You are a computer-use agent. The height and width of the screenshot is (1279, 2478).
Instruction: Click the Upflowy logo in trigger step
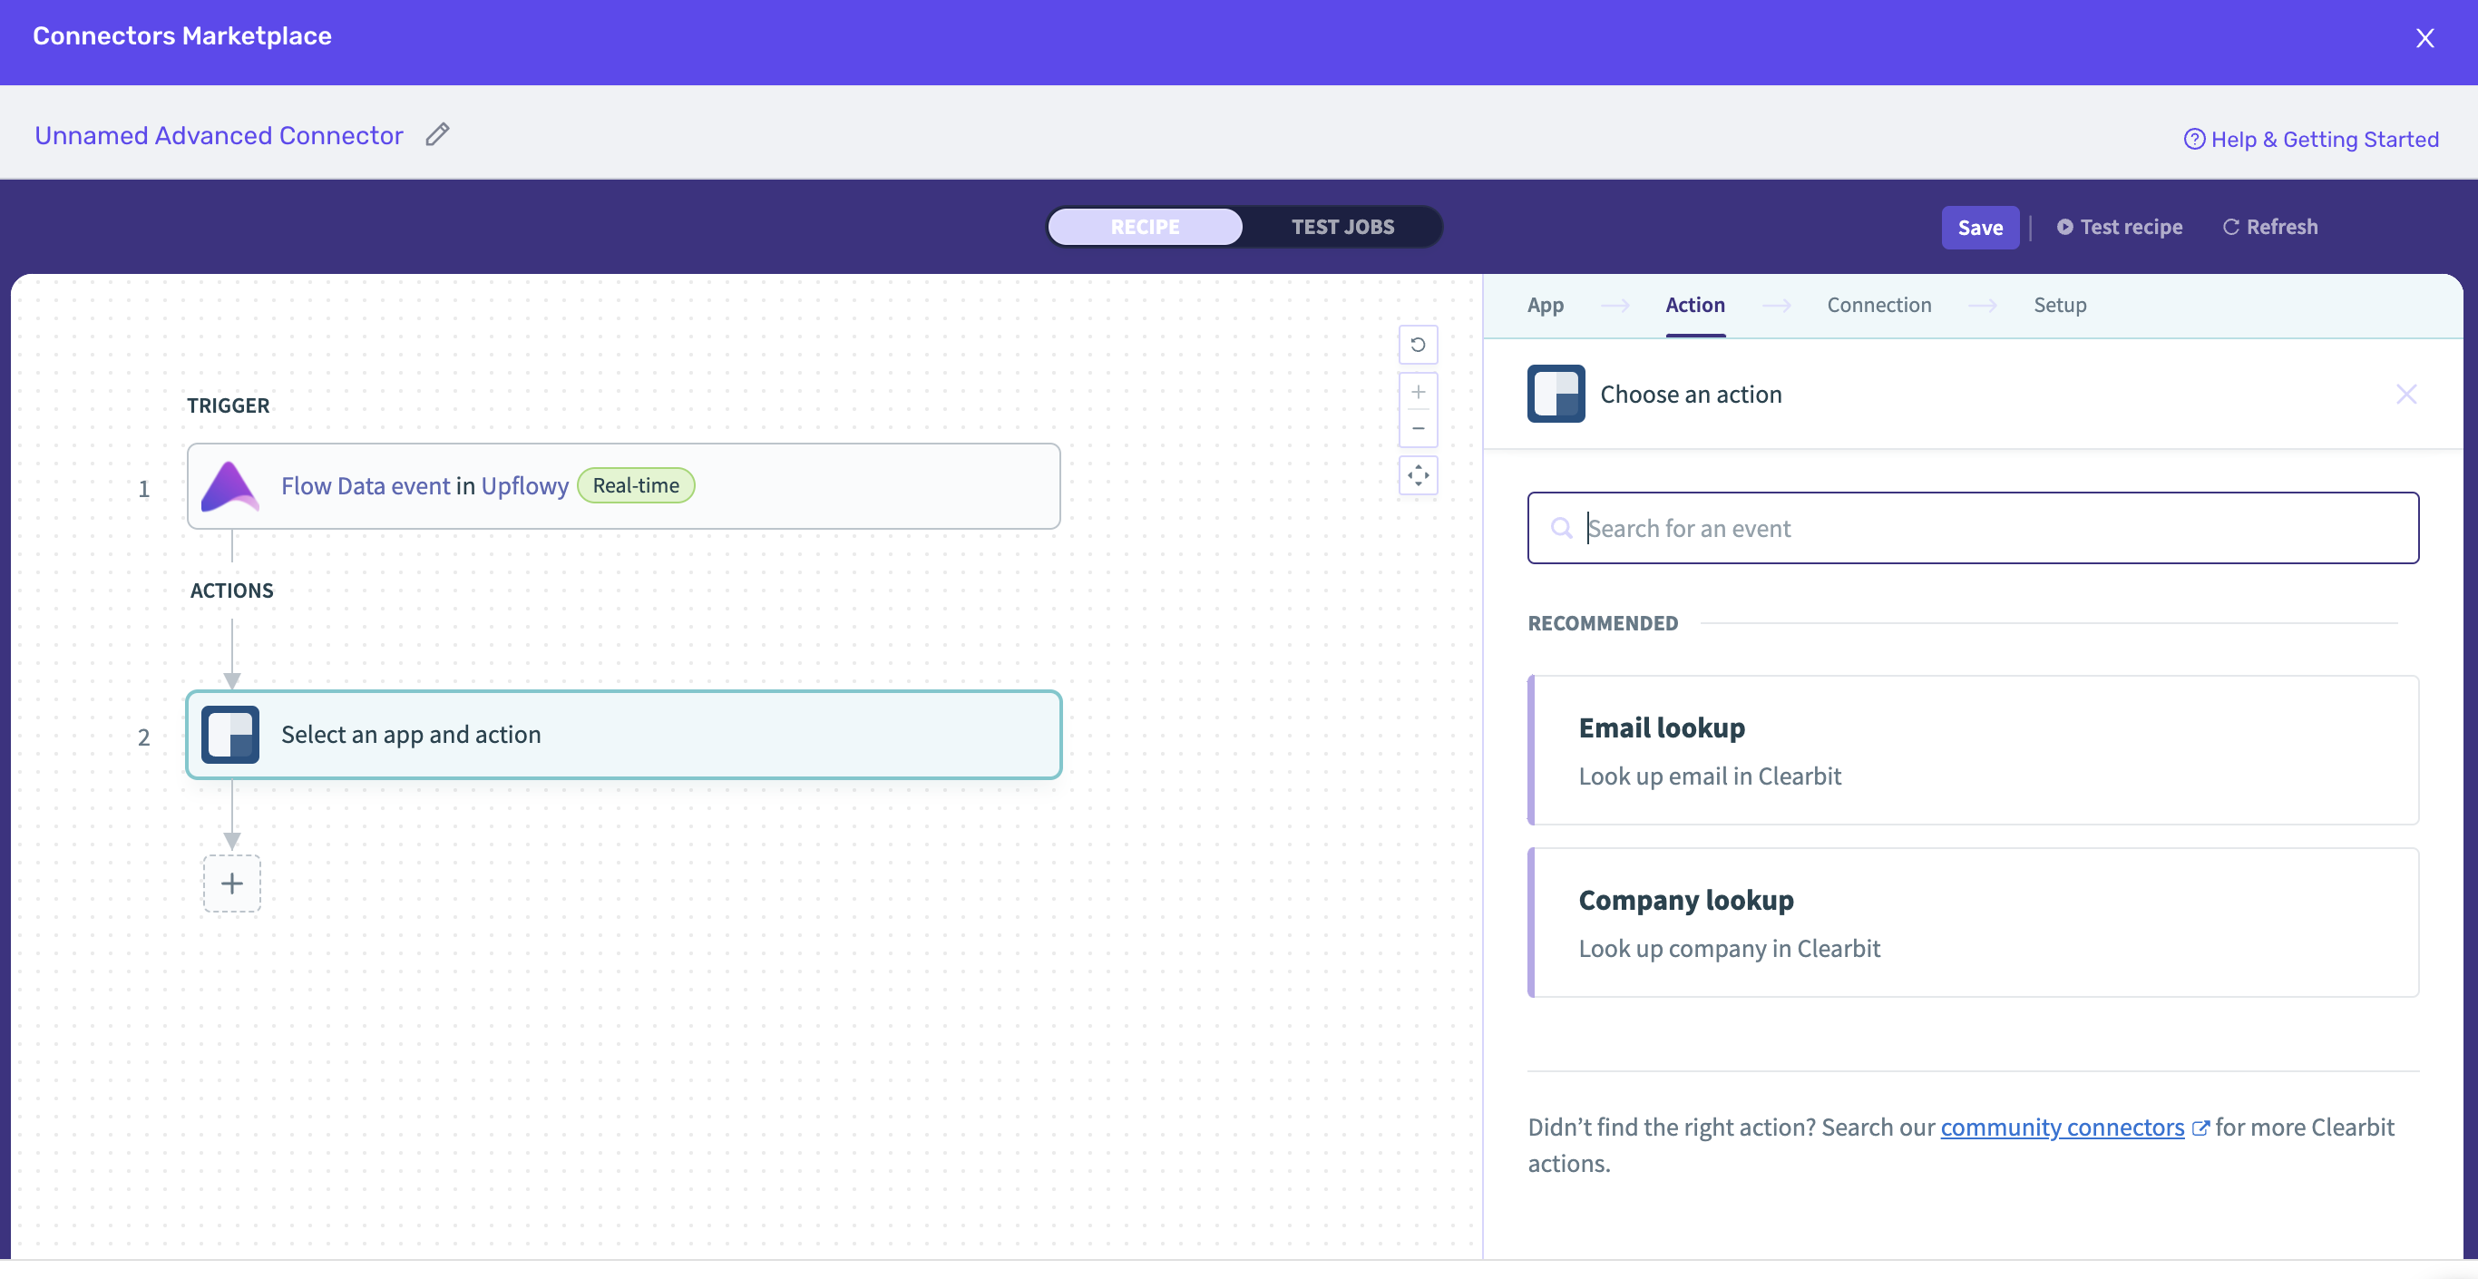[x=229, y=486]
